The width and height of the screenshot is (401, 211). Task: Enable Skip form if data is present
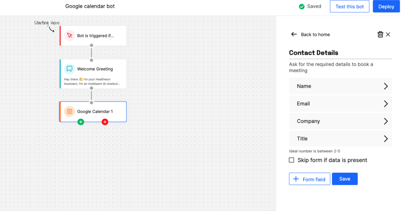[292, 160]
